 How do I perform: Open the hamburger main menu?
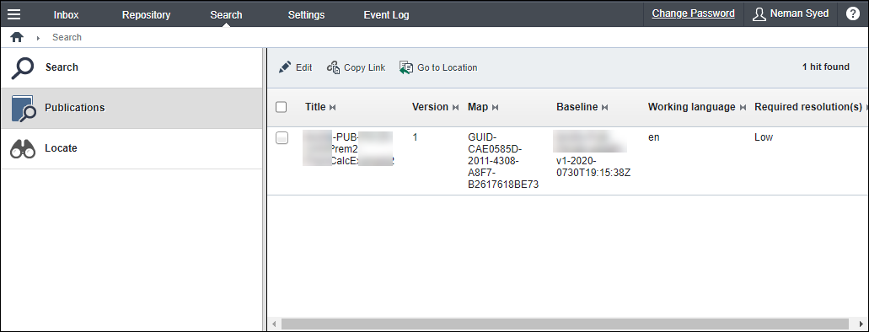click(13, 14)
